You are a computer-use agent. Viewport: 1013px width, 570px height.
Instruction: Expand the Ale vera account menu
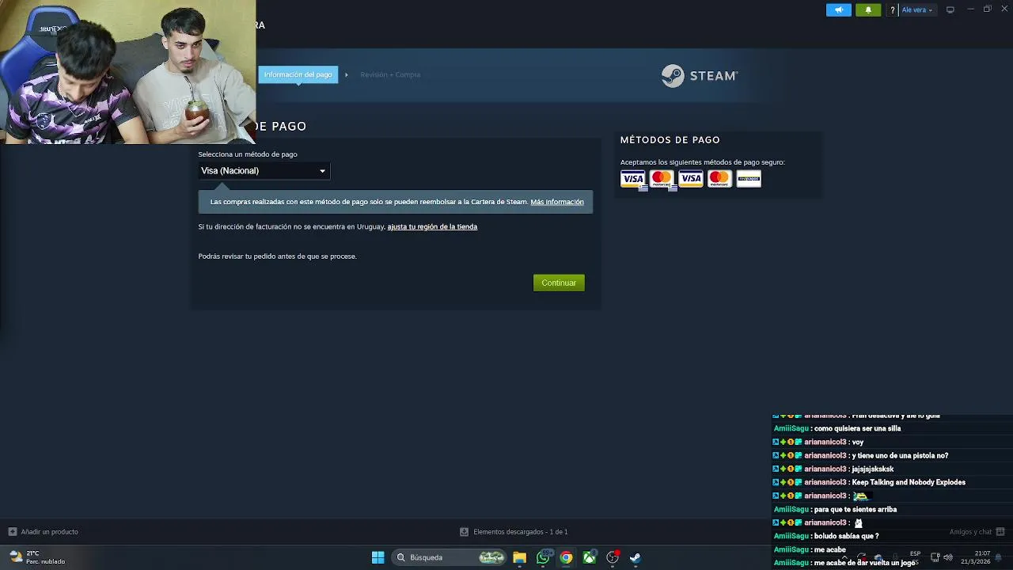917,10
